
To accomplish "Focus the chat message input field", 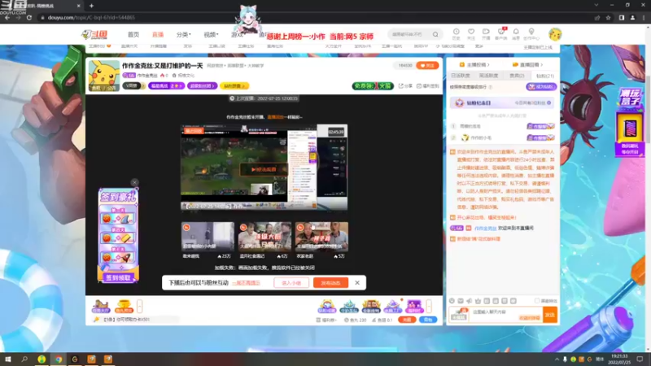I will [x=506, y=315].
